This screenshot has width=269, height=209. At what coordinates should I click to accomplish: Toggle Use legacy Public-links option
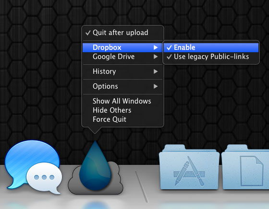[211, 57]
